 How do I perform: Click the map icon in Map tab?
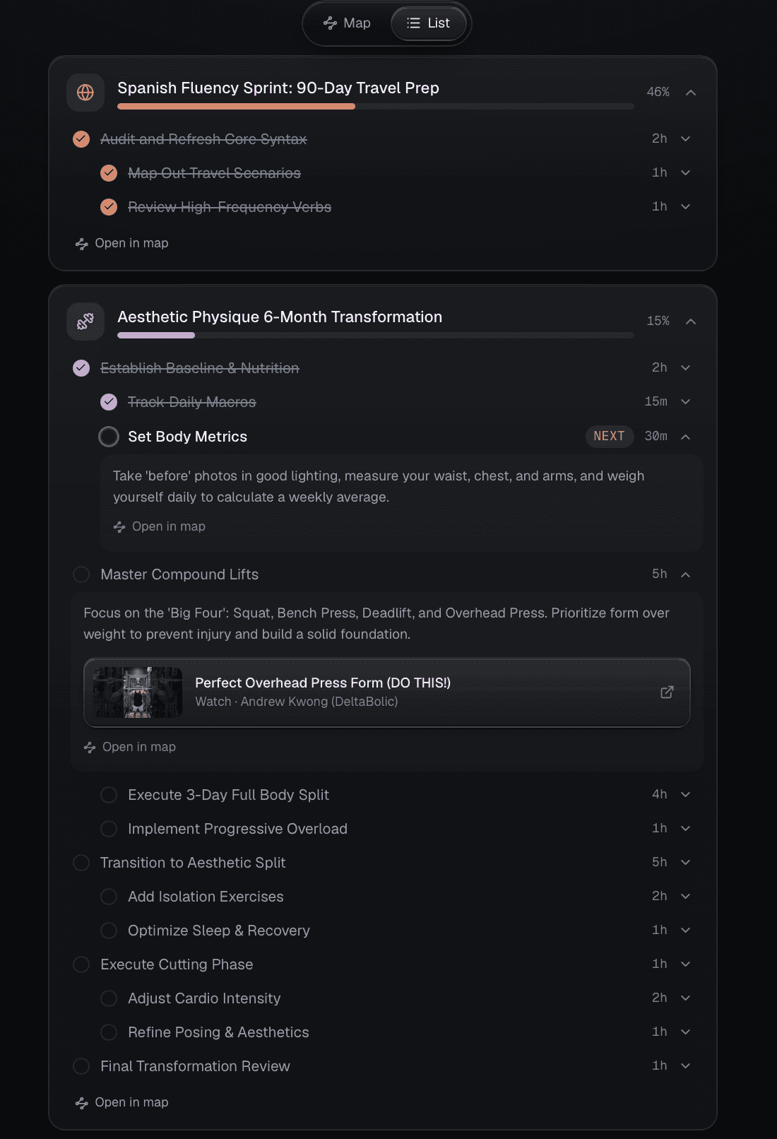pyautogui.click(x=330, y=23)
